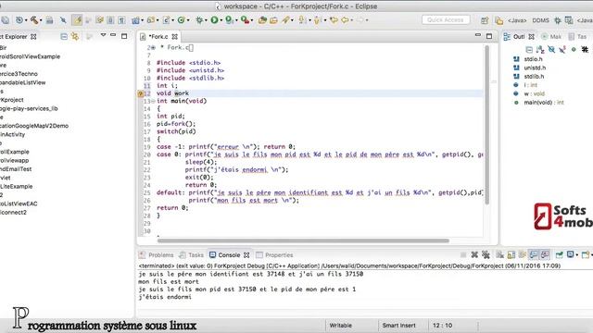Click 'mon fils est mort' in Console output
The width and height of the screenshot is (593, 333).
coord(169,281)
